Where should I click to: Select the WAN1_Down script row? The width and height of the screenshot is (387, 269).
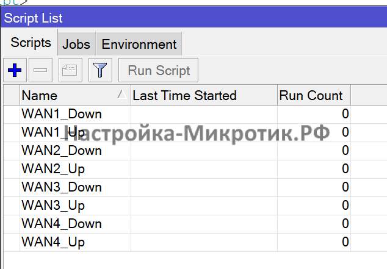(x=62, y=113)
